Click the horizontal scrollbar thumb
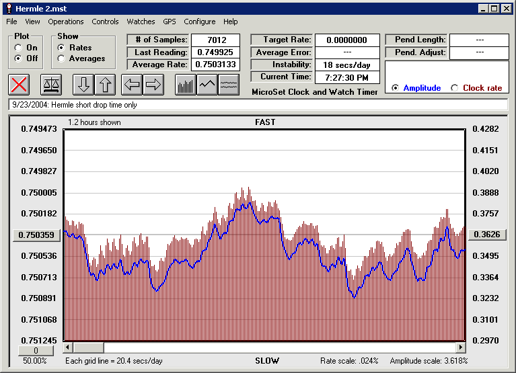This screenshot has width=516, height=373. pos(89,347)
